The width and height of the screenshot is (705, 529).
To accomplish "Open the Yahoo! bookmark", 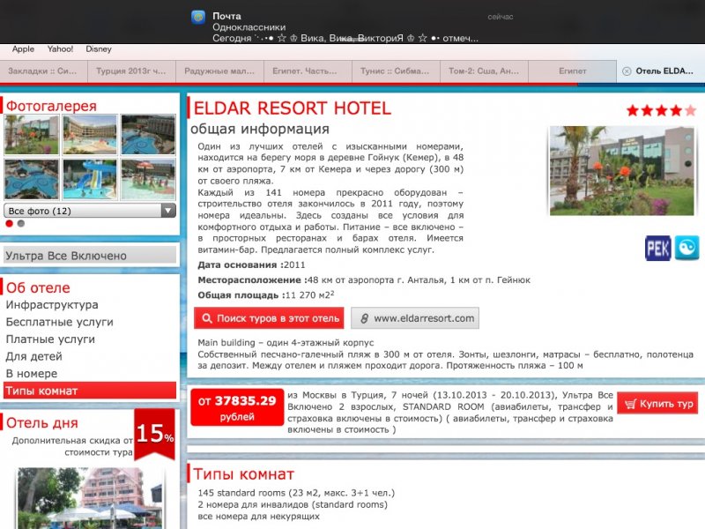I will point(60,49).
